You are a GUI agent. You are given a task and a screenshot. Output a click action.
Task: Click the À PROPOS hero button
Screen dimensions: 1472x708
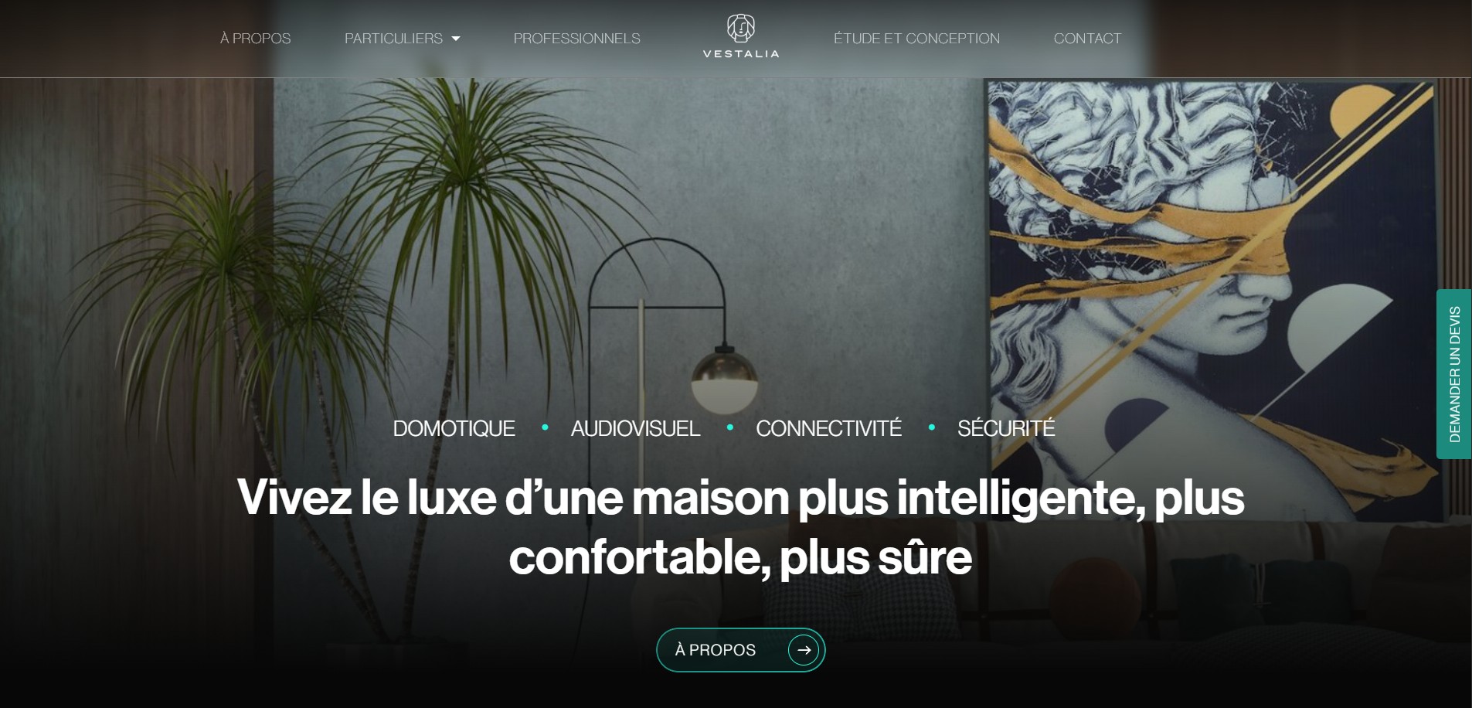click(740, 650)
